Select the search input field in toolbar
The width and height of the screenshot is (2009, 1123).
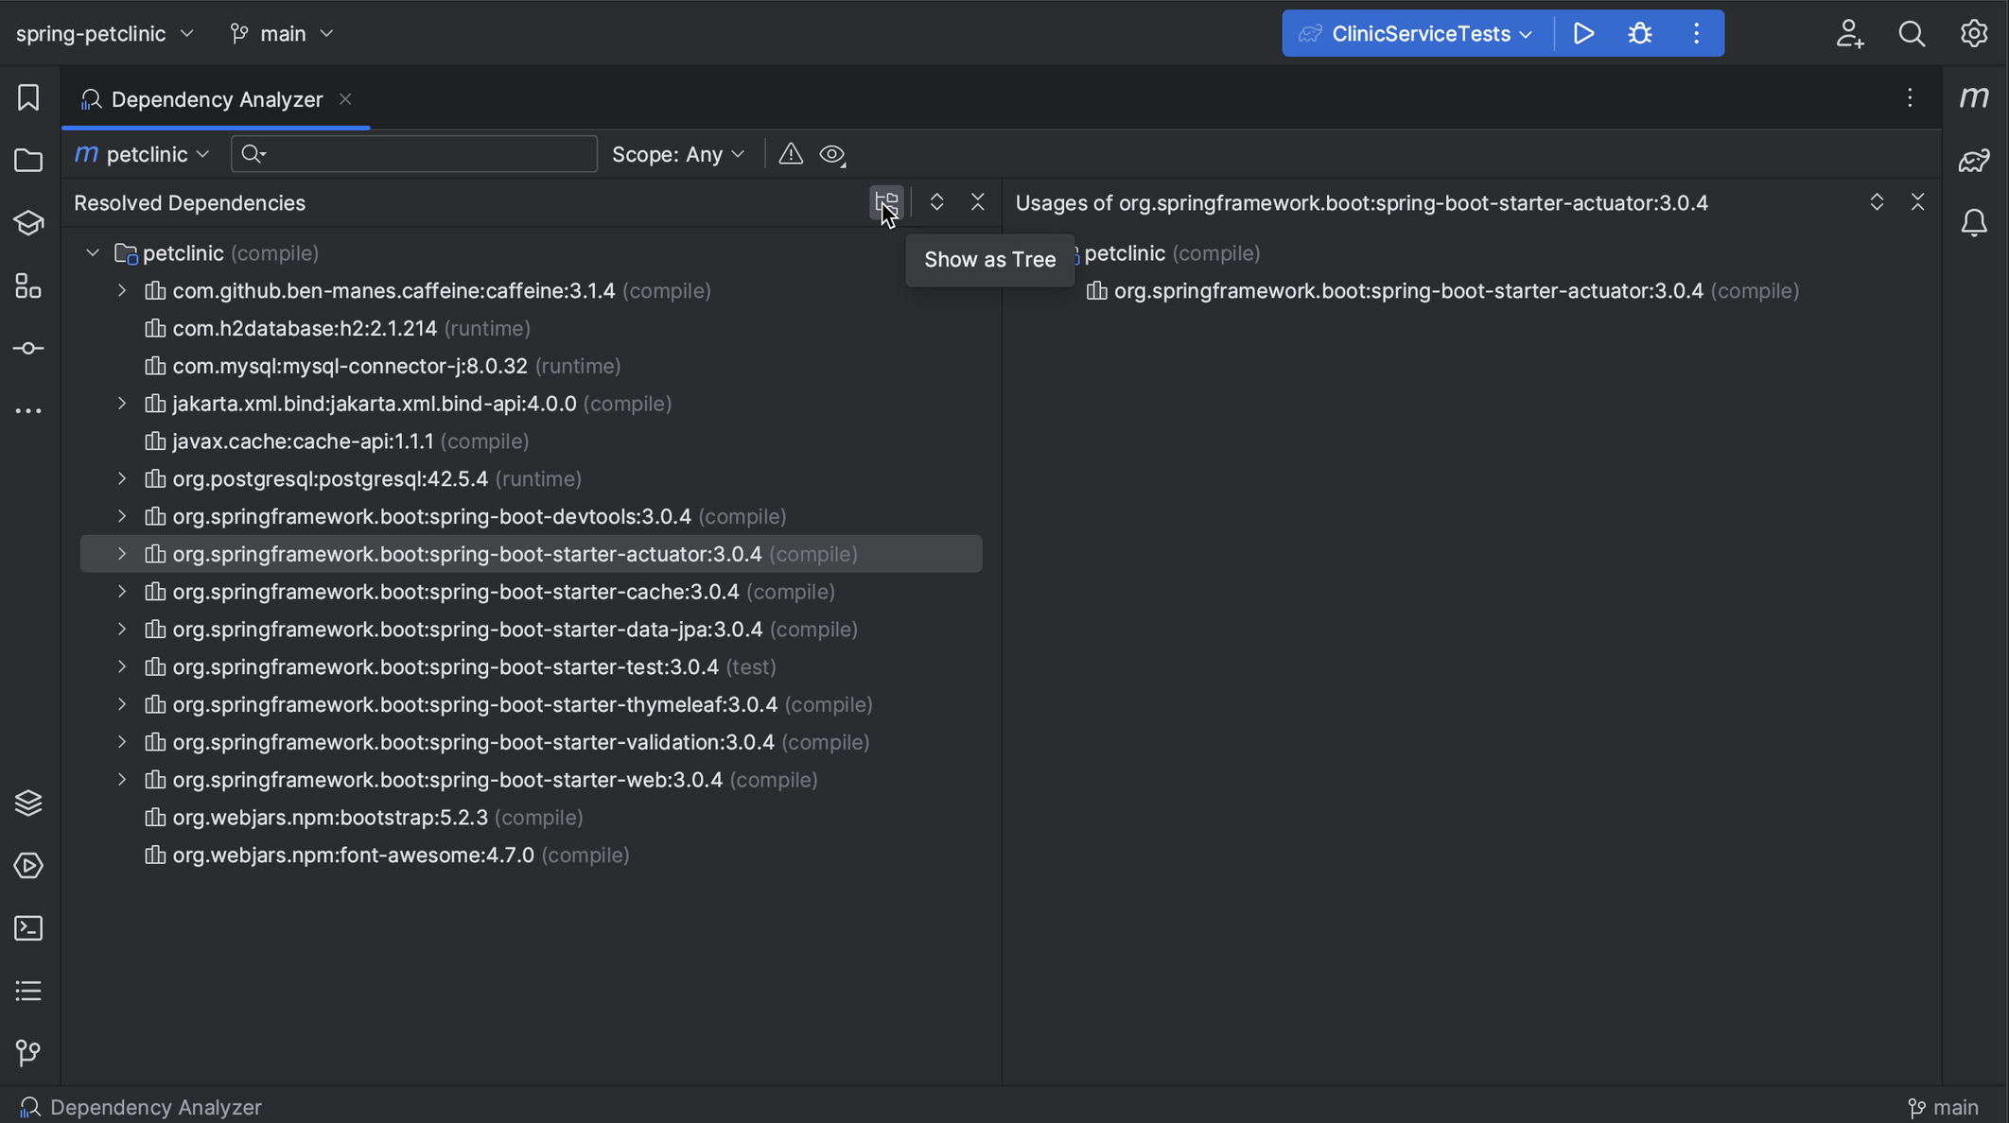(414, 153)
